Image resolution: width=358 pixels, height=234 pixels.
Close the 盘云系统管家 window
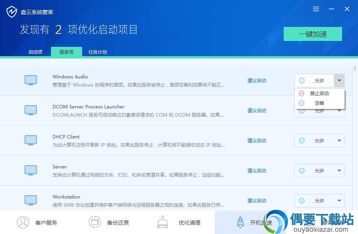(347, 9)
